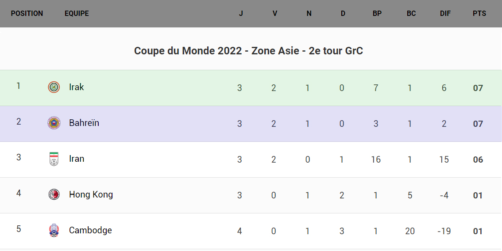Click the DIF column header
Viewport: 502px width, 251px height.
coord(445,13)
